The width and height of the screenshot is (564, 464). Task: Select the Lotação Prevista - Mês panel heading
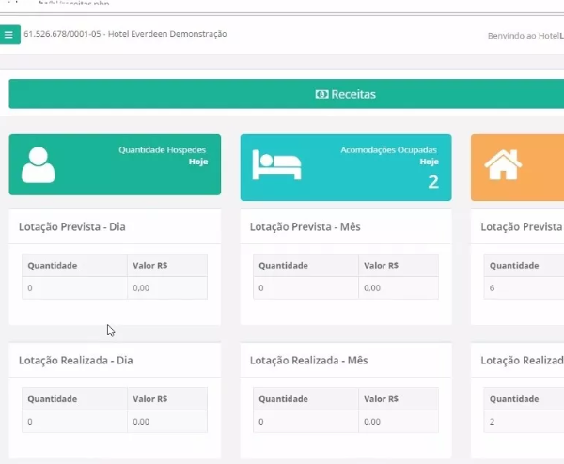point(305,227)
